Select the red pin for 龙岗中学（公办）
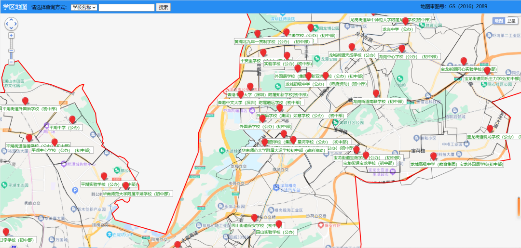The width and height of the screenshot is (521, 248). pyautogui.click(x=405, y=22)
